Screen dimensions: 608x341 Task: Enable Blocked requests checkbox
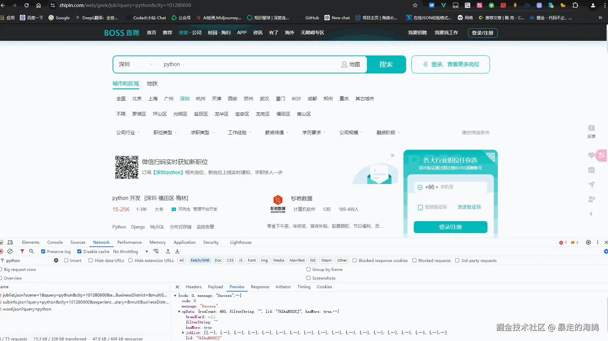[x=414, y=260]
